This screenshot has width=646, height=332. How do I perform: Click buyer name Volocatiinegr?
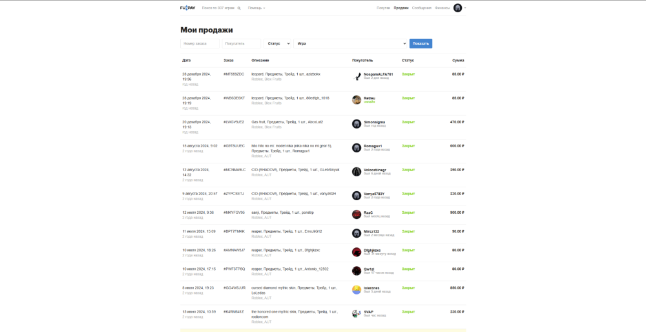pos(375,170)
